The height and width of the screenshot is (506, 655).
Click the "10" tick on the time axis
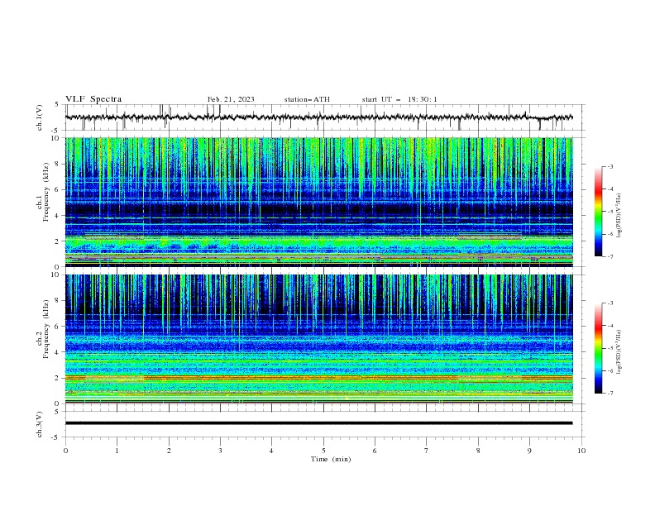(x=581, y=451)
